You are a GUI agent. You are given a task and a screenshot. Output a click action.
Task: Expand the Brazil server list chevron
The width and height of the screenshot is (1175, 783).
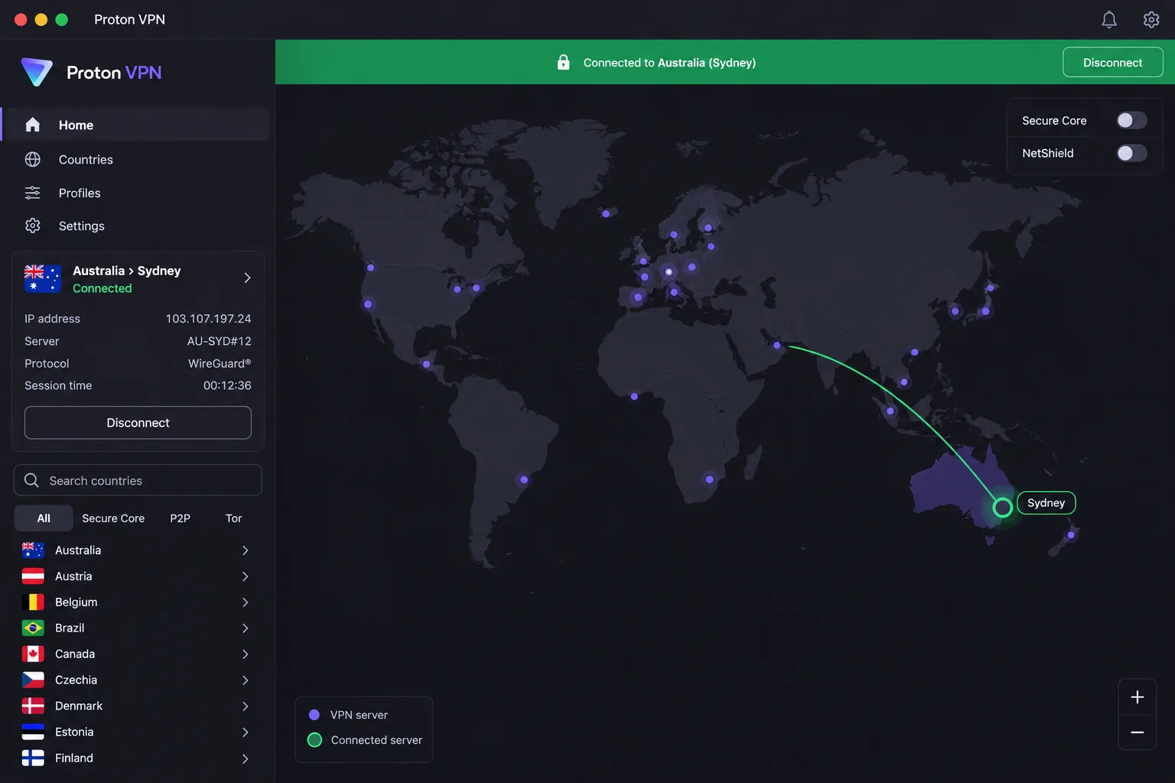click(245, 629)
